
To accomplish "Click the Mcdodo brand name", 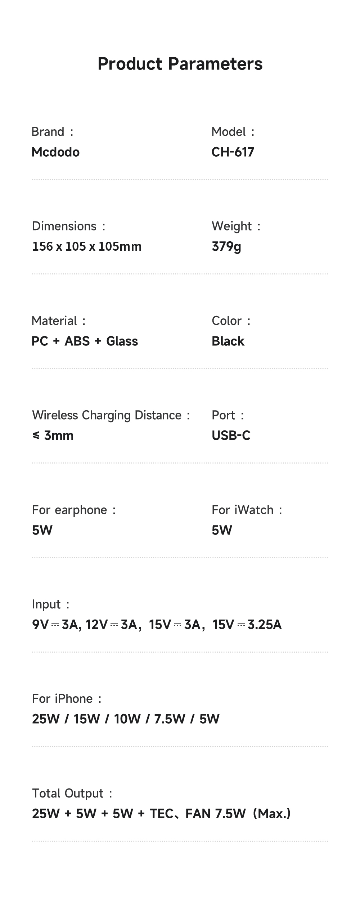I will 55,152.
